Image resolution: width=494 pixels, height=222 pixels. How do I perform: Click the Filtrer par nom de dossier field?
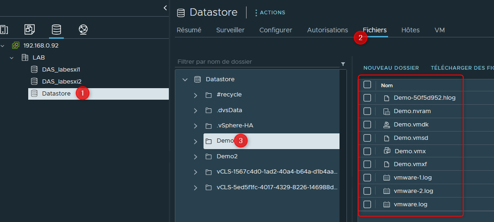pyautogui.click(x=257, y=62)
